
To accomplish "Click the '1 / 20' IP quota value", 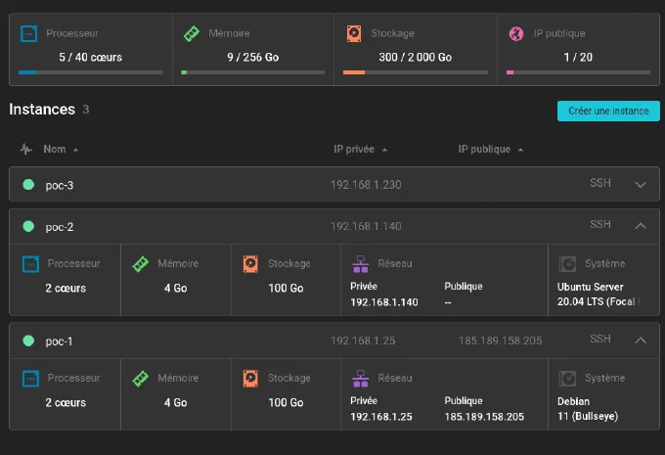I will coord(578,57).
